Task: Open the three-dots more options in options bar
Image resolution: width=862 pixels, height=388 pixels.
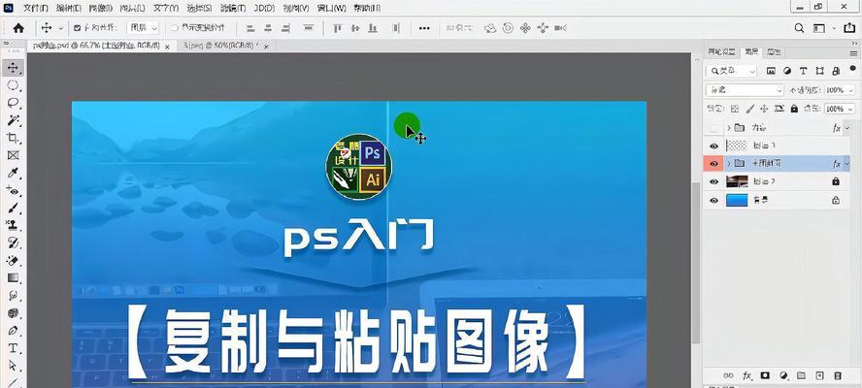Action: (424, 28)
